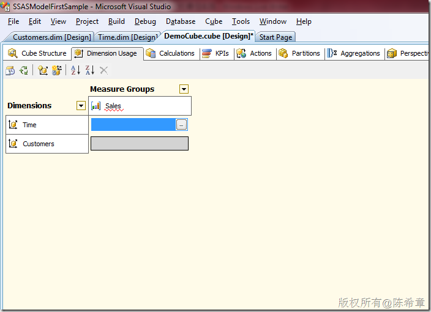Open the Project menu
The width and height of the screenshot is (431, 312).
pos(87,21)
